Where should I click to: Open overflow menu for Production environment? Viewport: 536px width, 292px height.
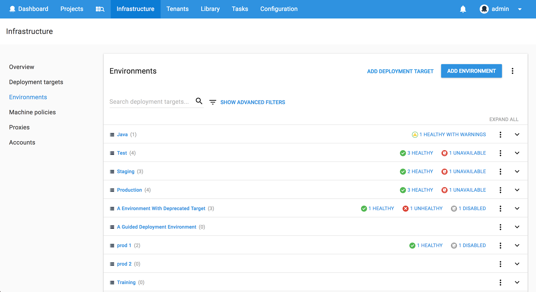[500, 190]
